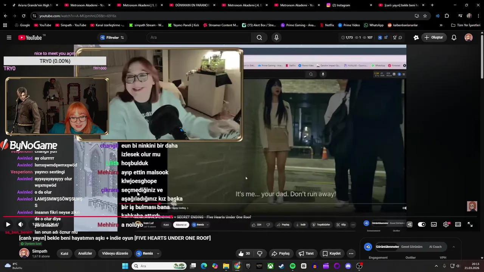Screen dimensions: 484x272
Task: Click Katıl button next to Simpath
Action: click(65, 253)
